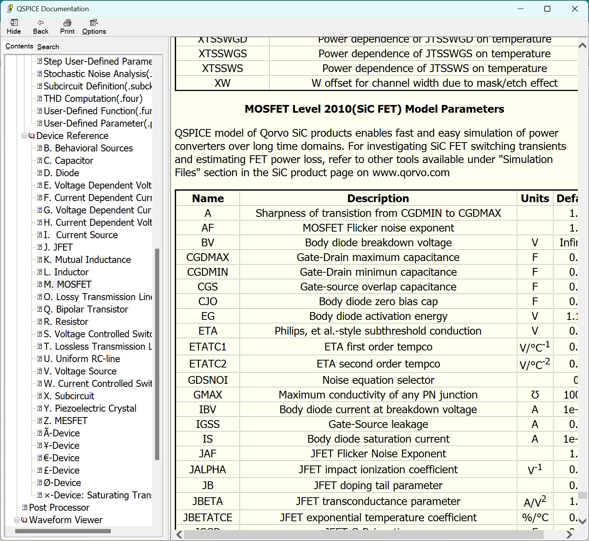Click content pane scroll right arrow

coord(569,535)
